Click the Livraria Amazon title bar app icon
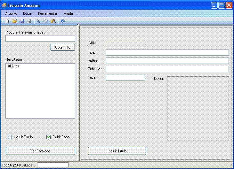The width and height of the screenshot is (234, 169). click(4, 5)
